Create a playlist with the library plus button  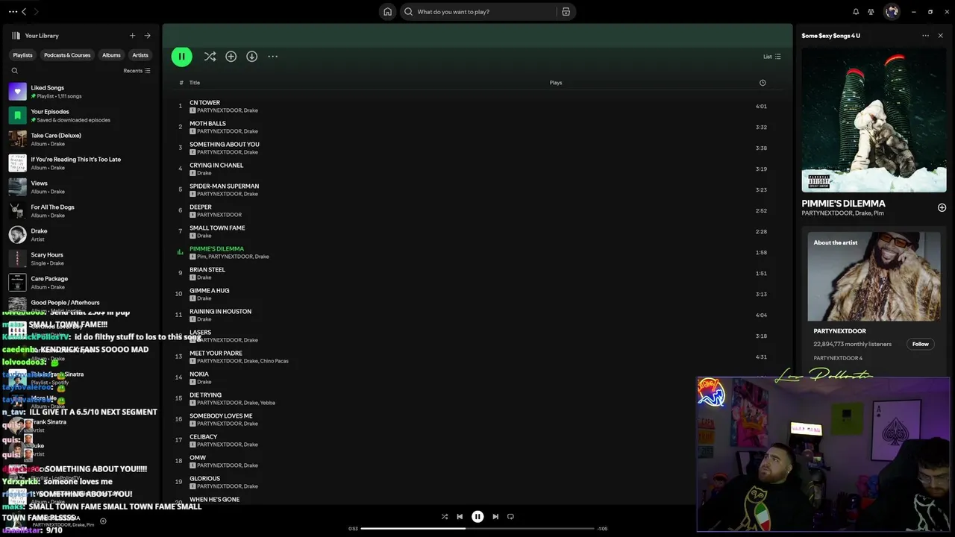point(132,36)
